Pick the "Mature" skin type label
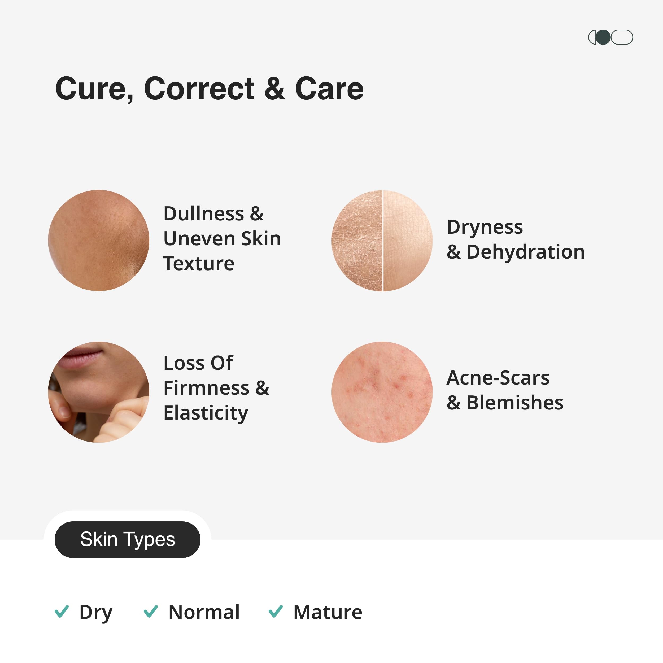 [x=328, y=612]
